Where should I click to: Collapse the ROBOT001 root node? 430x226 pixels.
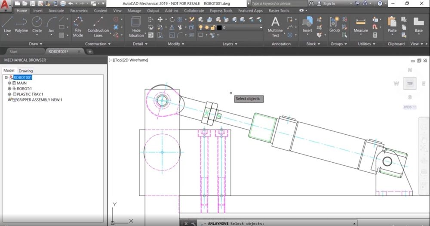(6, 77)
